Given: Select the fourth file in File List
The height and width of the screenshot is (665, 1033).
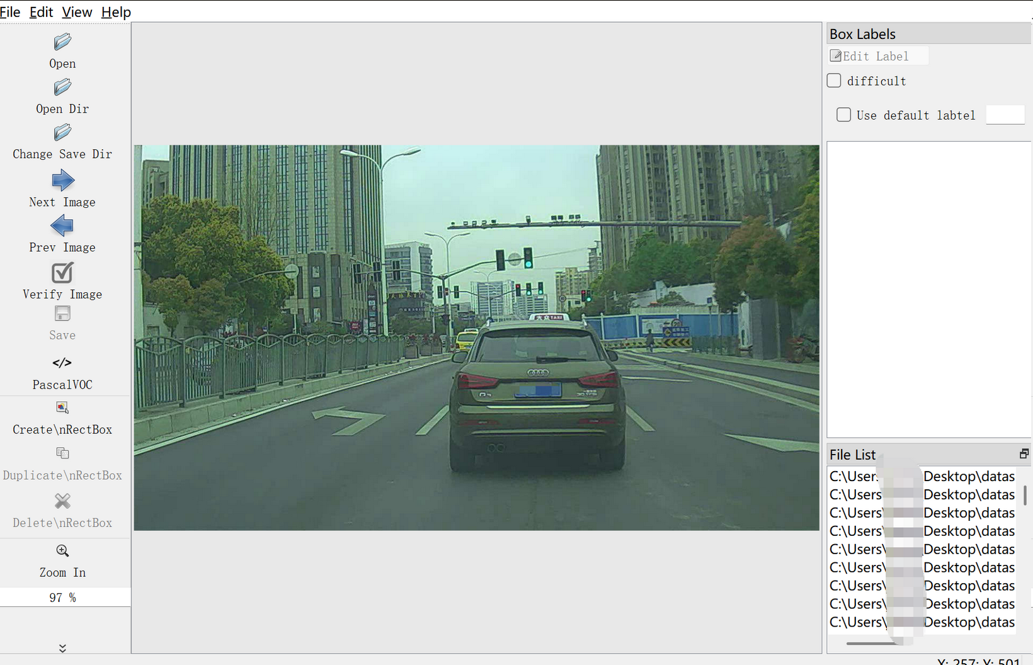Looking at the screenshot, I should point(922,531).
